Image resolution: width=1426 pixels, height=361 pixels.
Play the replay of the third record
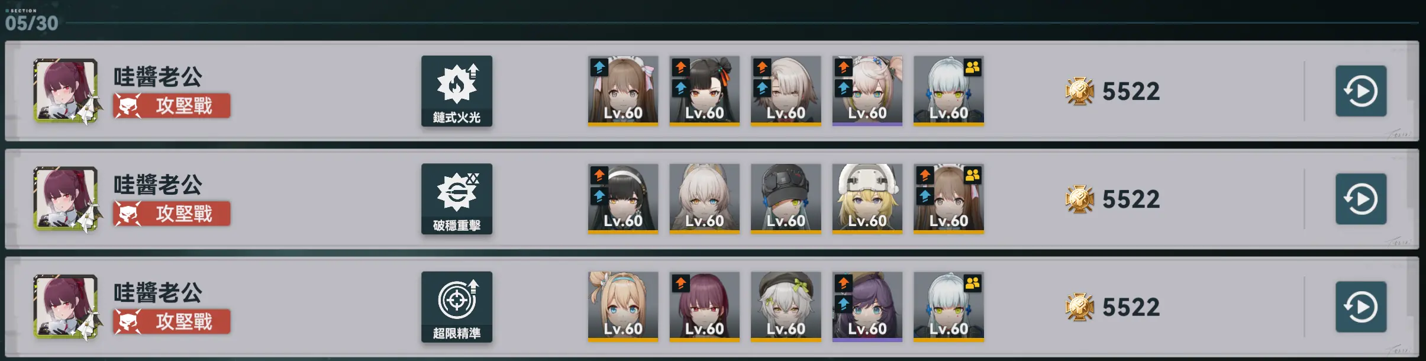click(1360, 307)
